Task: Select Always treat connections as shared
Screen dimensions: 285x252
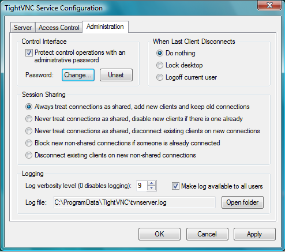Action: coord(29,107)
